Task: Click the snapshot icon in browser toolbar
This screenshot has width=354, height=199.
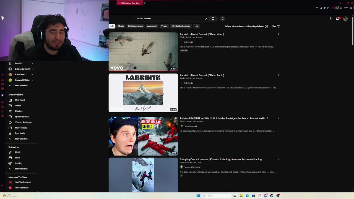Action: [x=321, y=8]
